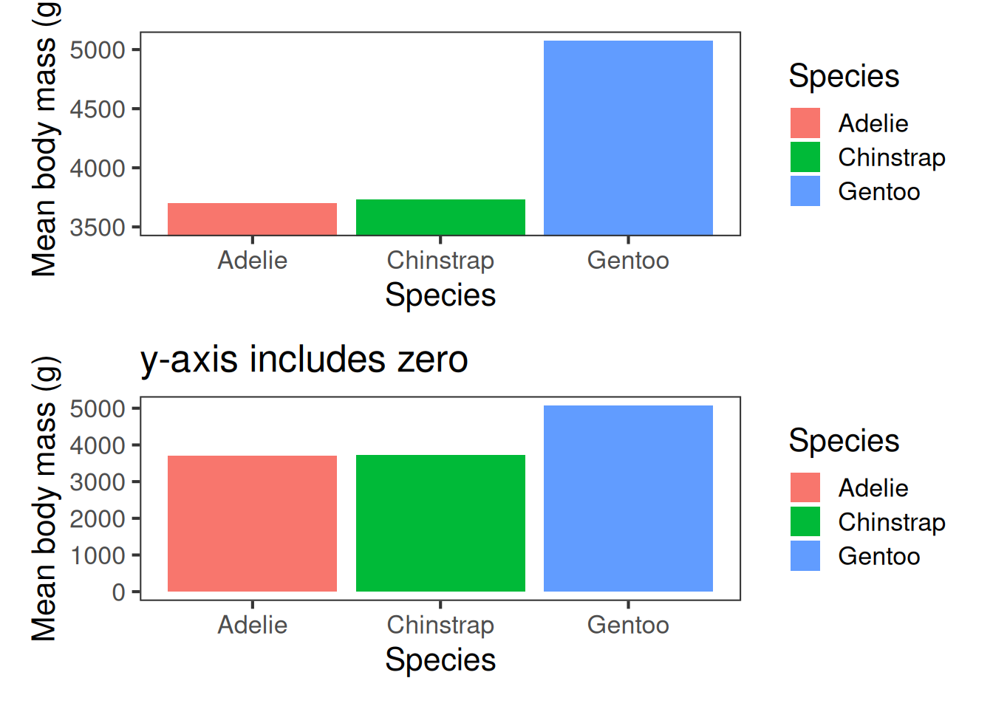
Task: Select the red Adelie bar in lower chart
Action: tap(252, 524)
